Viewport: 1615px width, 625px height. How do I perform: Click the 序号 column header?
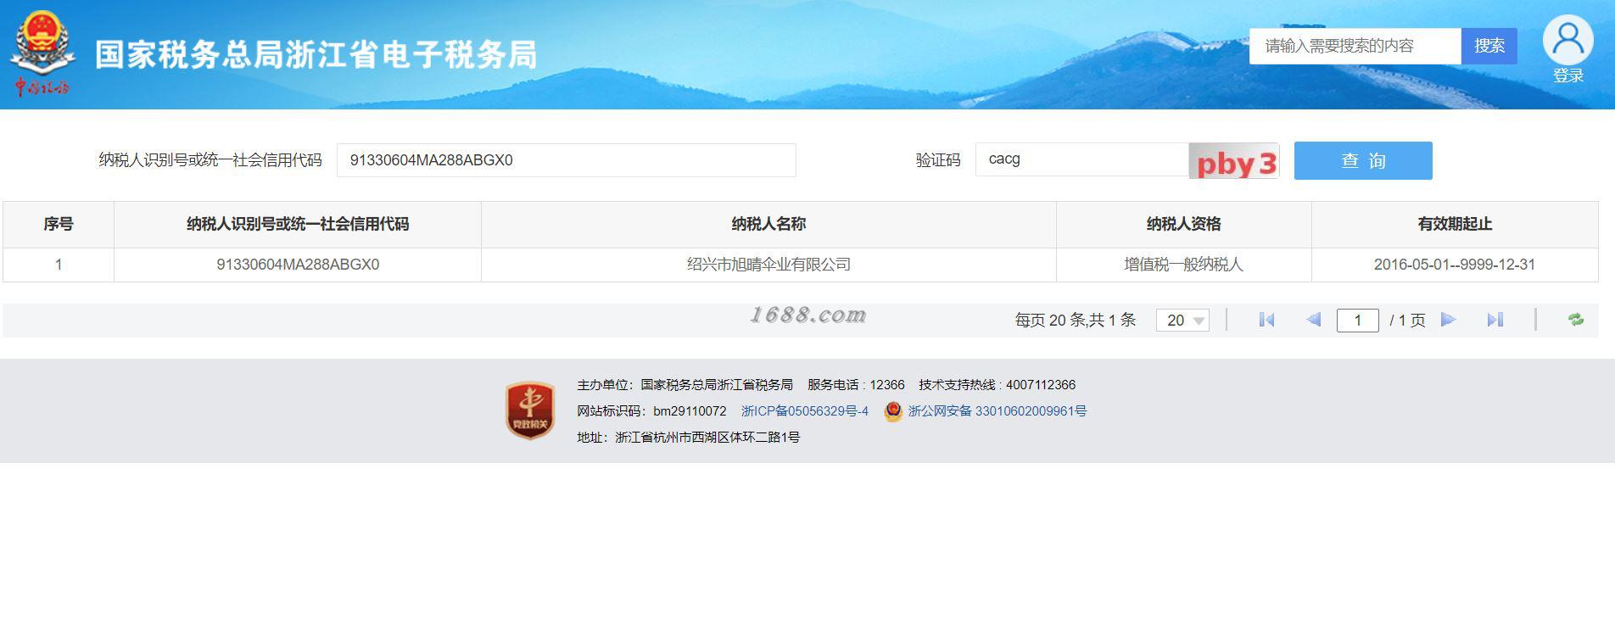click(59, 224)
